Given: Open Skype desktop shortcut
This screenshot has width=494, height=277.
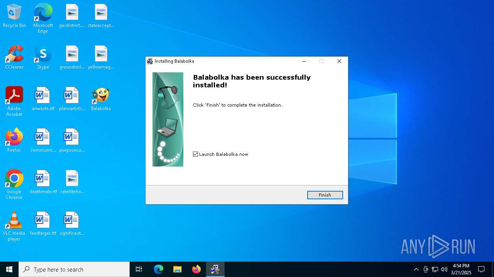Looking at the screenshot, I should pyautogui.click(x=43, y=58).
